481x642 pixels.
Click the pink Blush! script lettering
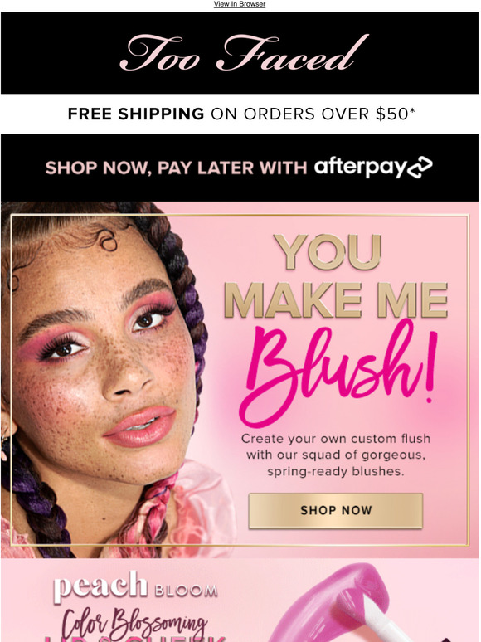[x=338, y=371]
